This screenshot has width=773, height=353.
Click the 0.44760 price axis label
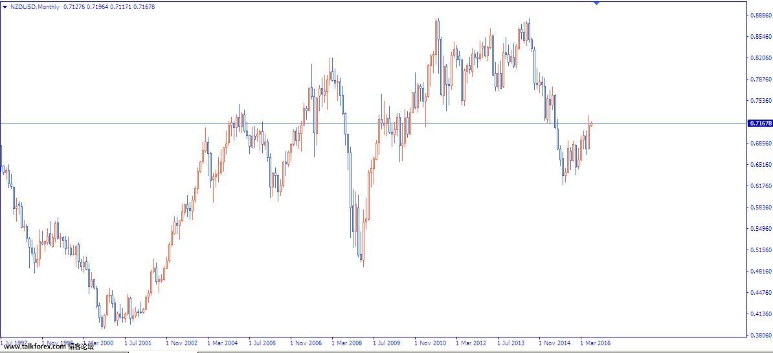click(761, 293)
